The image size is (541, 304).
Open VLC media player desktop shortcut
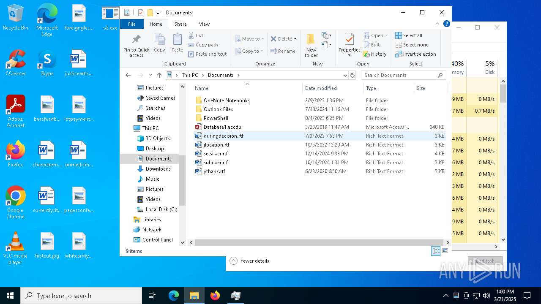click(15, 248)
